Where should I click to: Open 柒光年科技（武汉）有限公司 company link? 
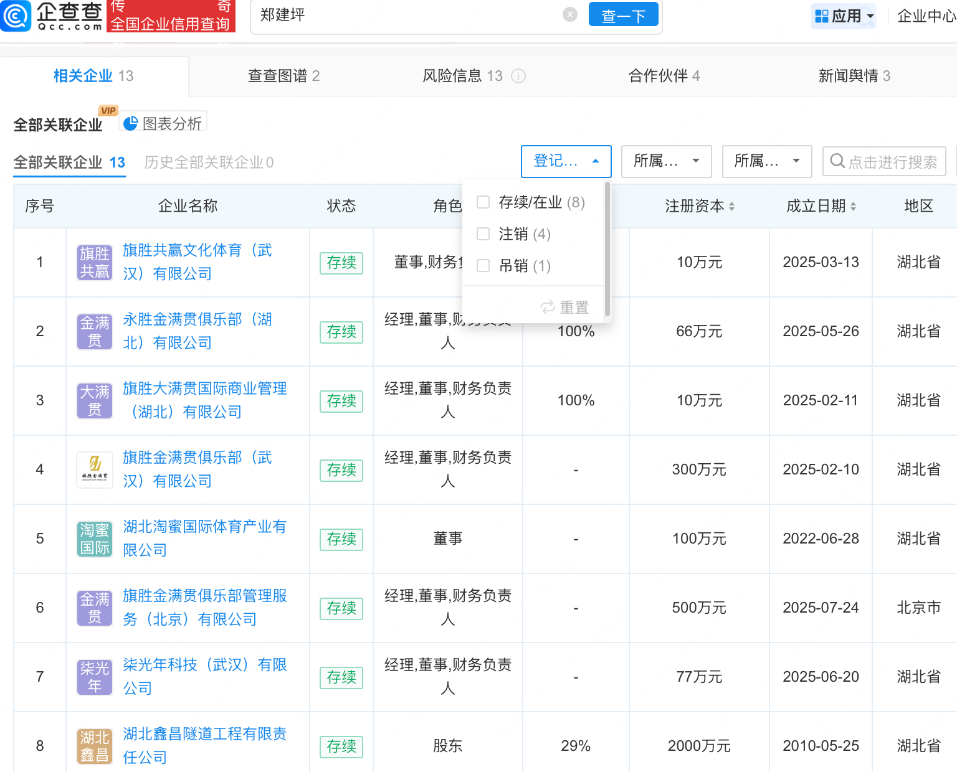pyautogui.click(x=204, y=677)
